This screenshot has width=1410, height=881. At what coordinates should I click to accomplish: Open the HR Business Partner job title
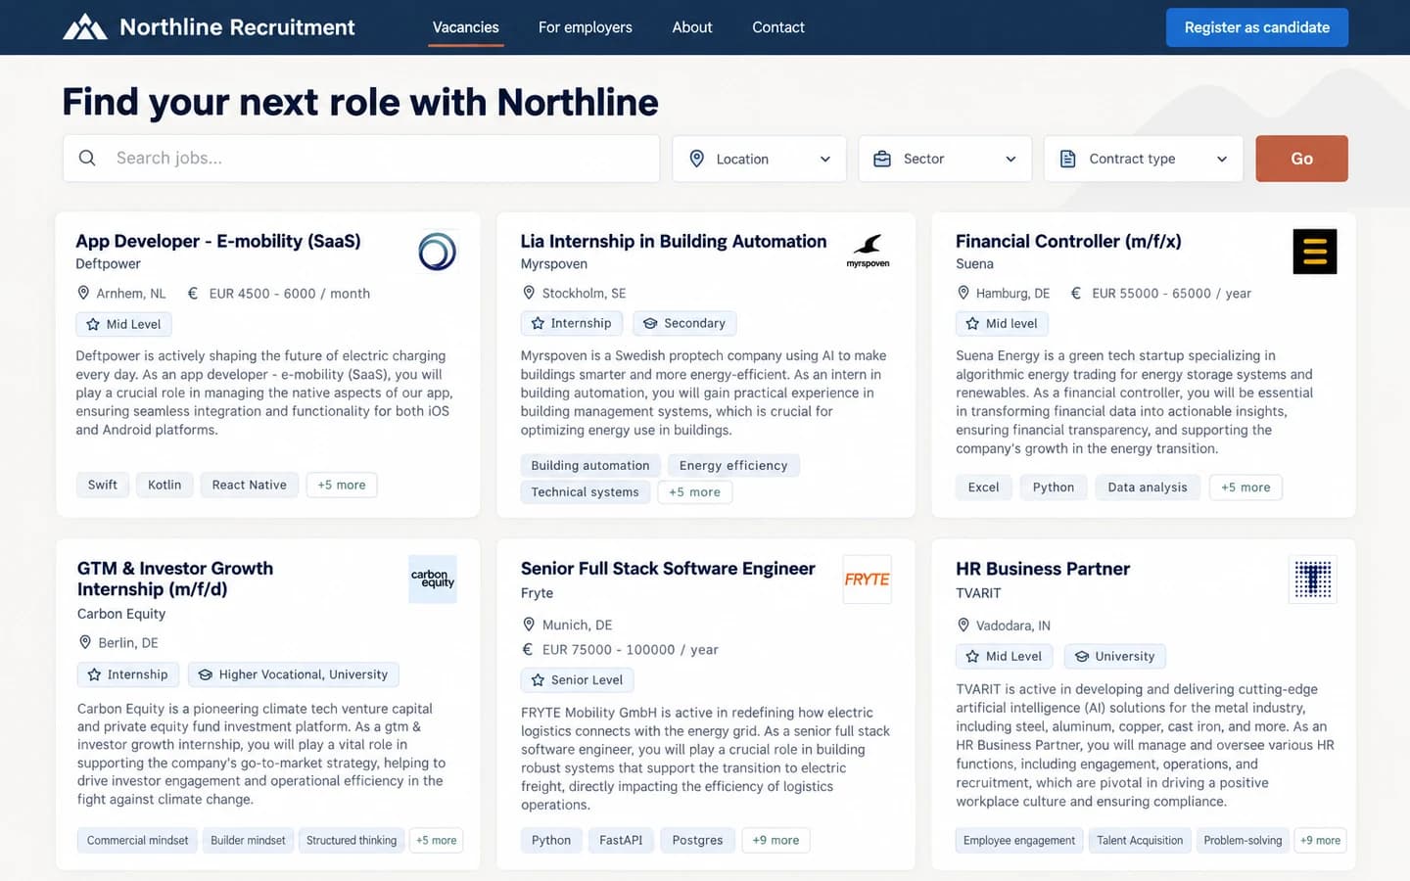tap(1043, 569)
